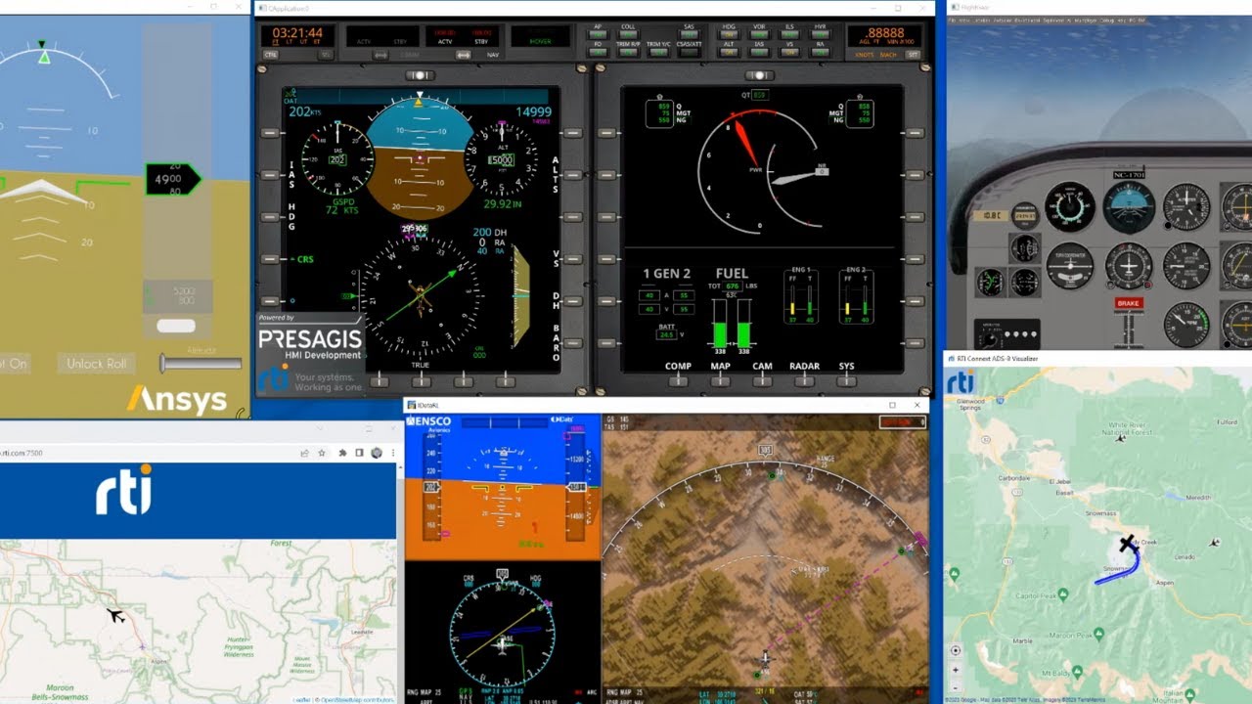The image size is (1252, 704).
Task: Click the brightness knob above the engine display
Action: (x=759, y=75)
